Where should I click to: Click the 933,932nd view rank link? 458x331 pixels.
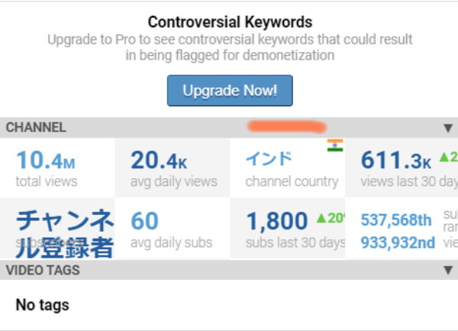(x=398, y=242)
